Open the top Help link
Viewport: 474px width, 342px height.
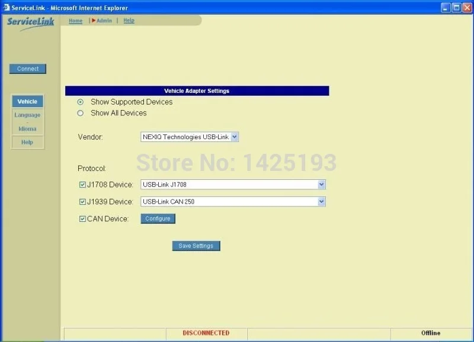[x=129, y=21]
